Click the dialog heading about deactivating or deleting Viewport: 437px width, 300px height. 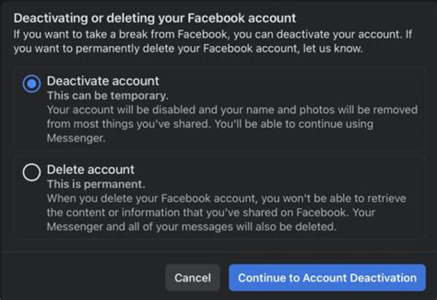pos(155,18)
